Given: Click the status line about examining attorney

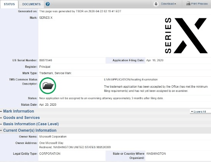Looking at the screenshot, I should click(101, 98).
